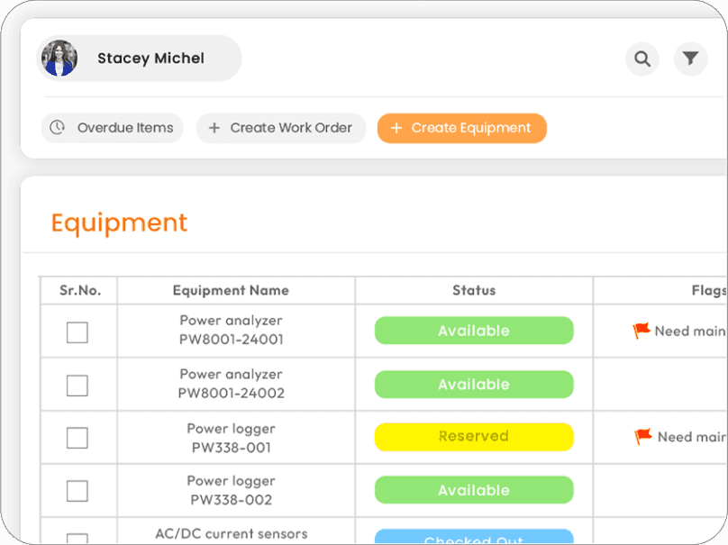Screen dimensions: 728x545
Task: Click the Equipment Name column header
Action: [x=231, y=291]
